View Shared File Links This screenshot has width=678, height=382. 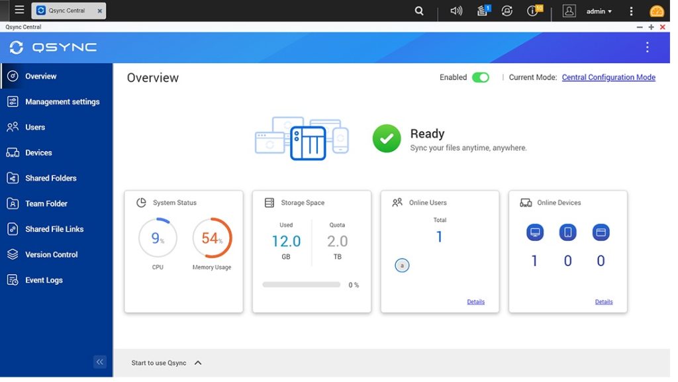point(52,228)
